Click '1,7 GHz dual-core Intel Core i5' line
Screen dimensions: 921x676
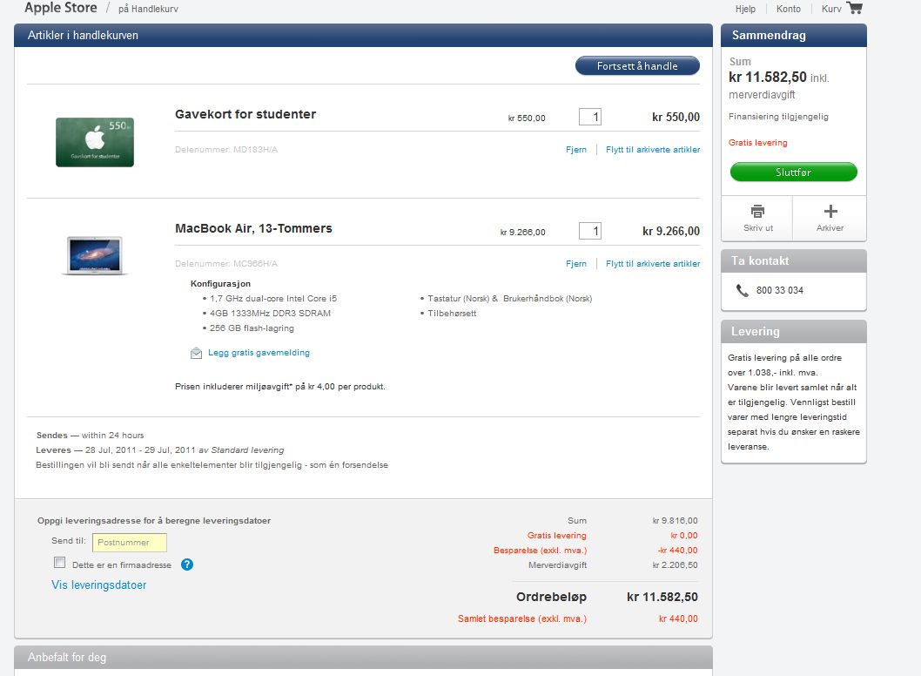click(273, 298)
